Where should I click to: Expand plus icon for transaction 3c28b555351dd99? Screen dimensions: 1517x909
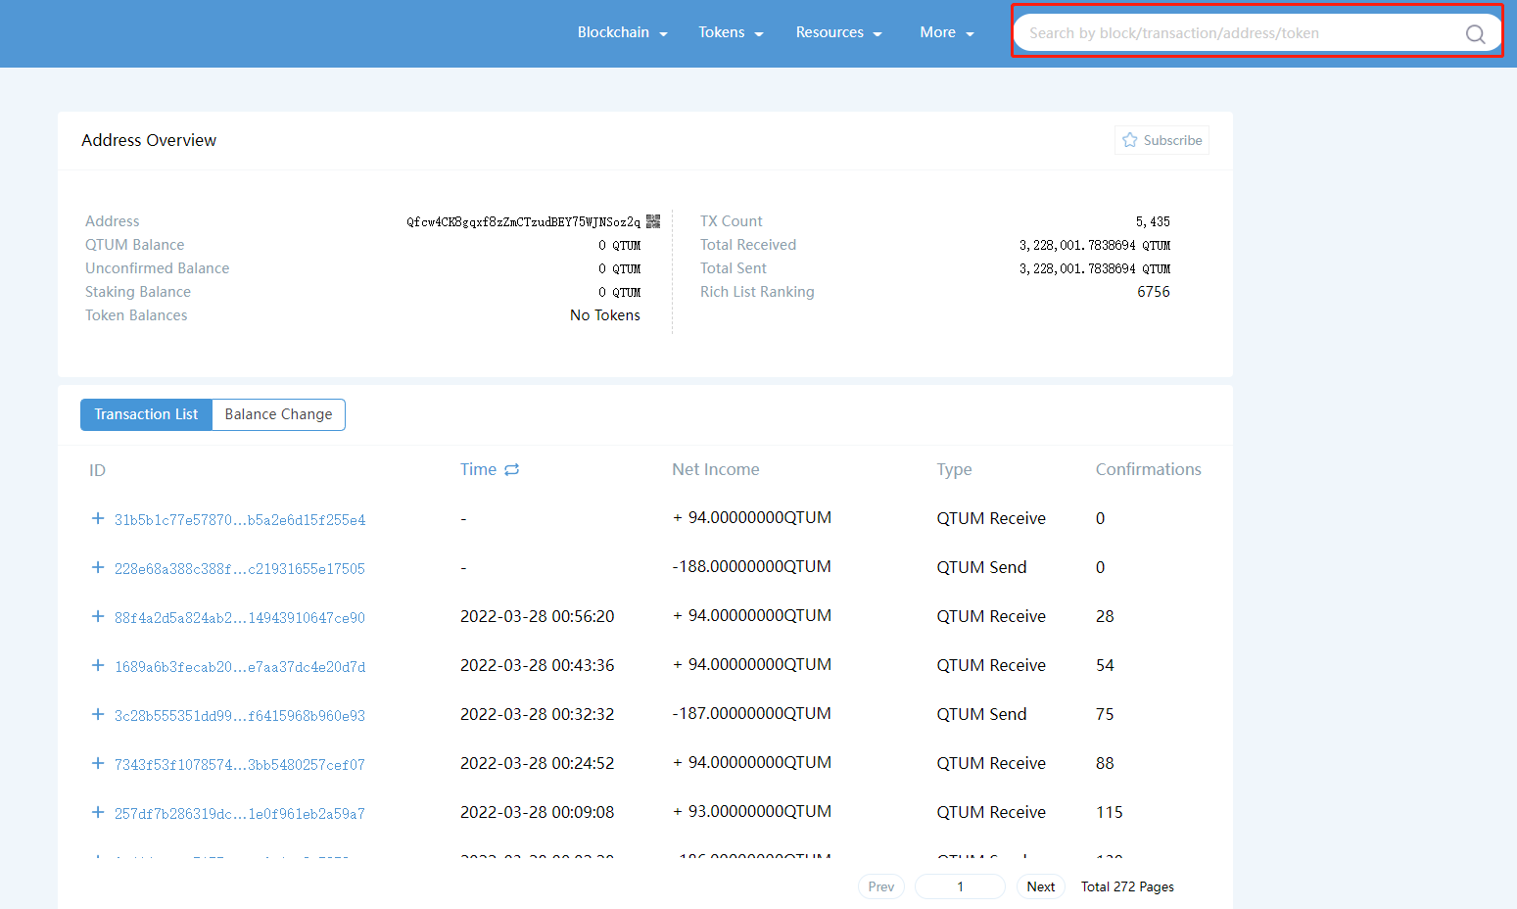[x=98, y=714]
